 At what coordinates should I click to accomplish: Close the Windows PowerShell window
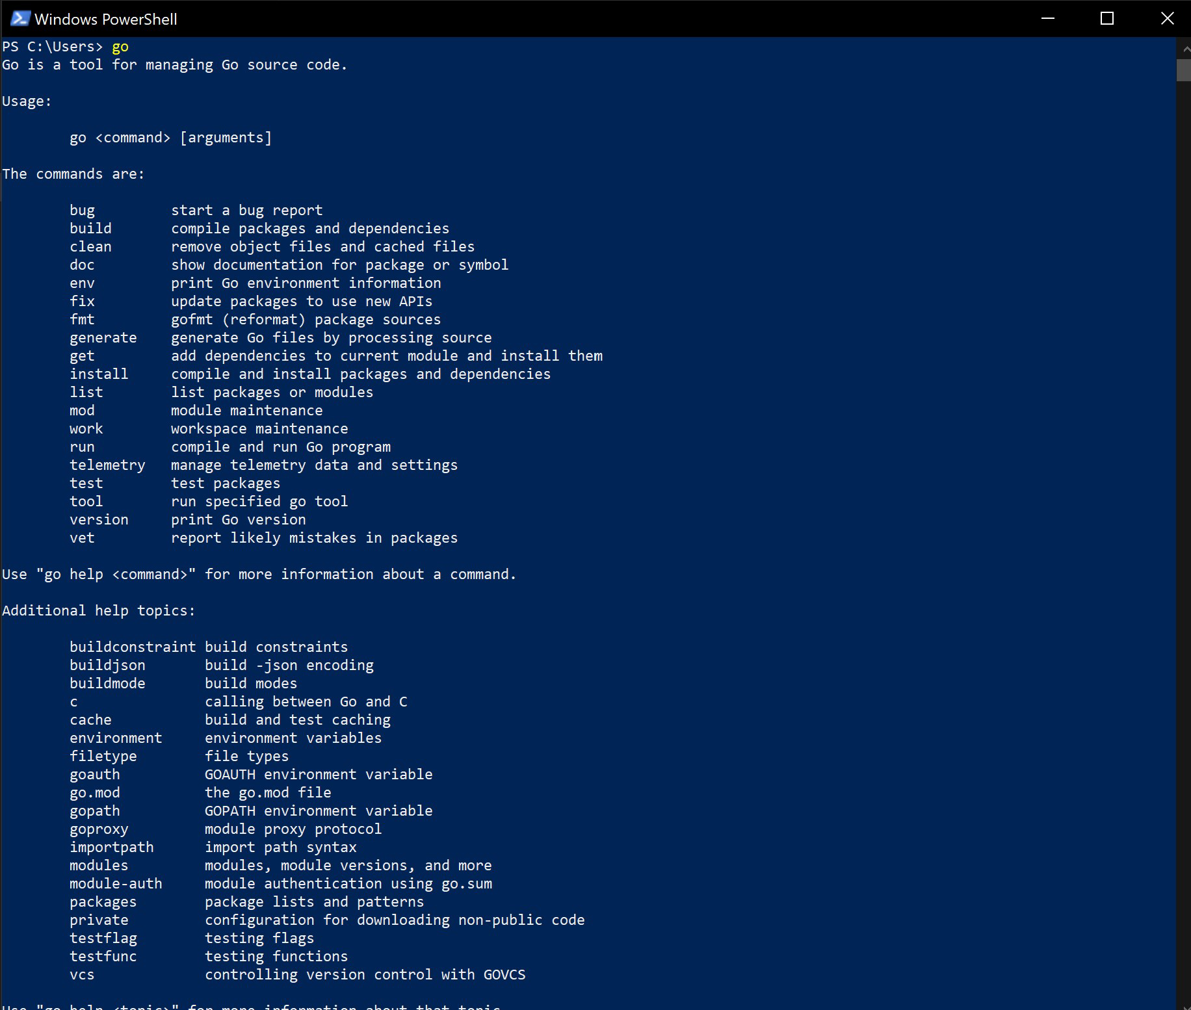[1167, 18]
